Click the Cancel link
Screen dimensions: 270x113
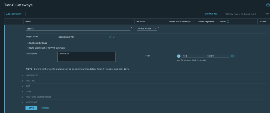pyautogui.click(x=45, y=108)
